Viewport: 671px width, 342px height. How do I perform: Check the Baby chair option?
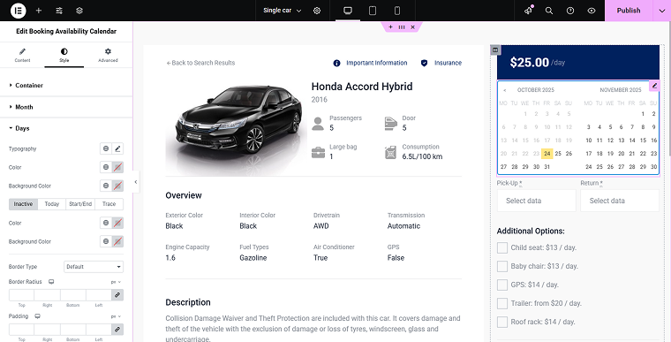pos(502,266)
